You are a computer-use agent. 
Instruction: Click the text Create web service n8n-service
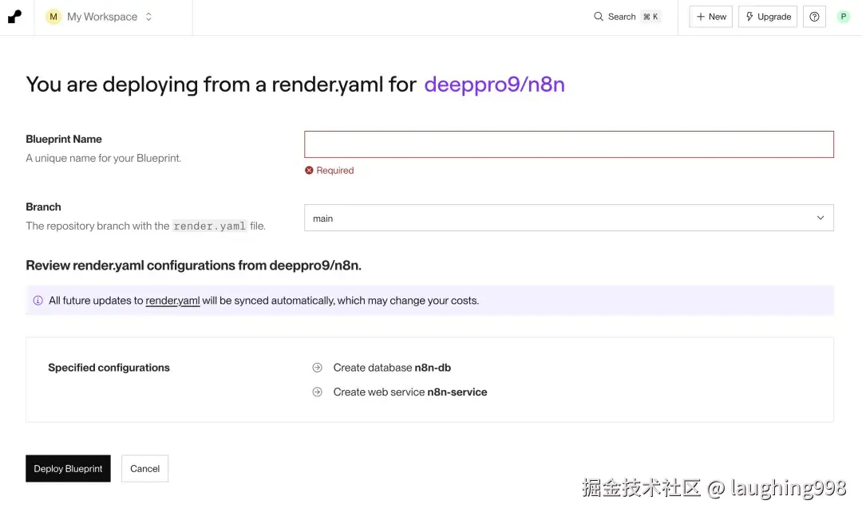(x=410, y=392)
